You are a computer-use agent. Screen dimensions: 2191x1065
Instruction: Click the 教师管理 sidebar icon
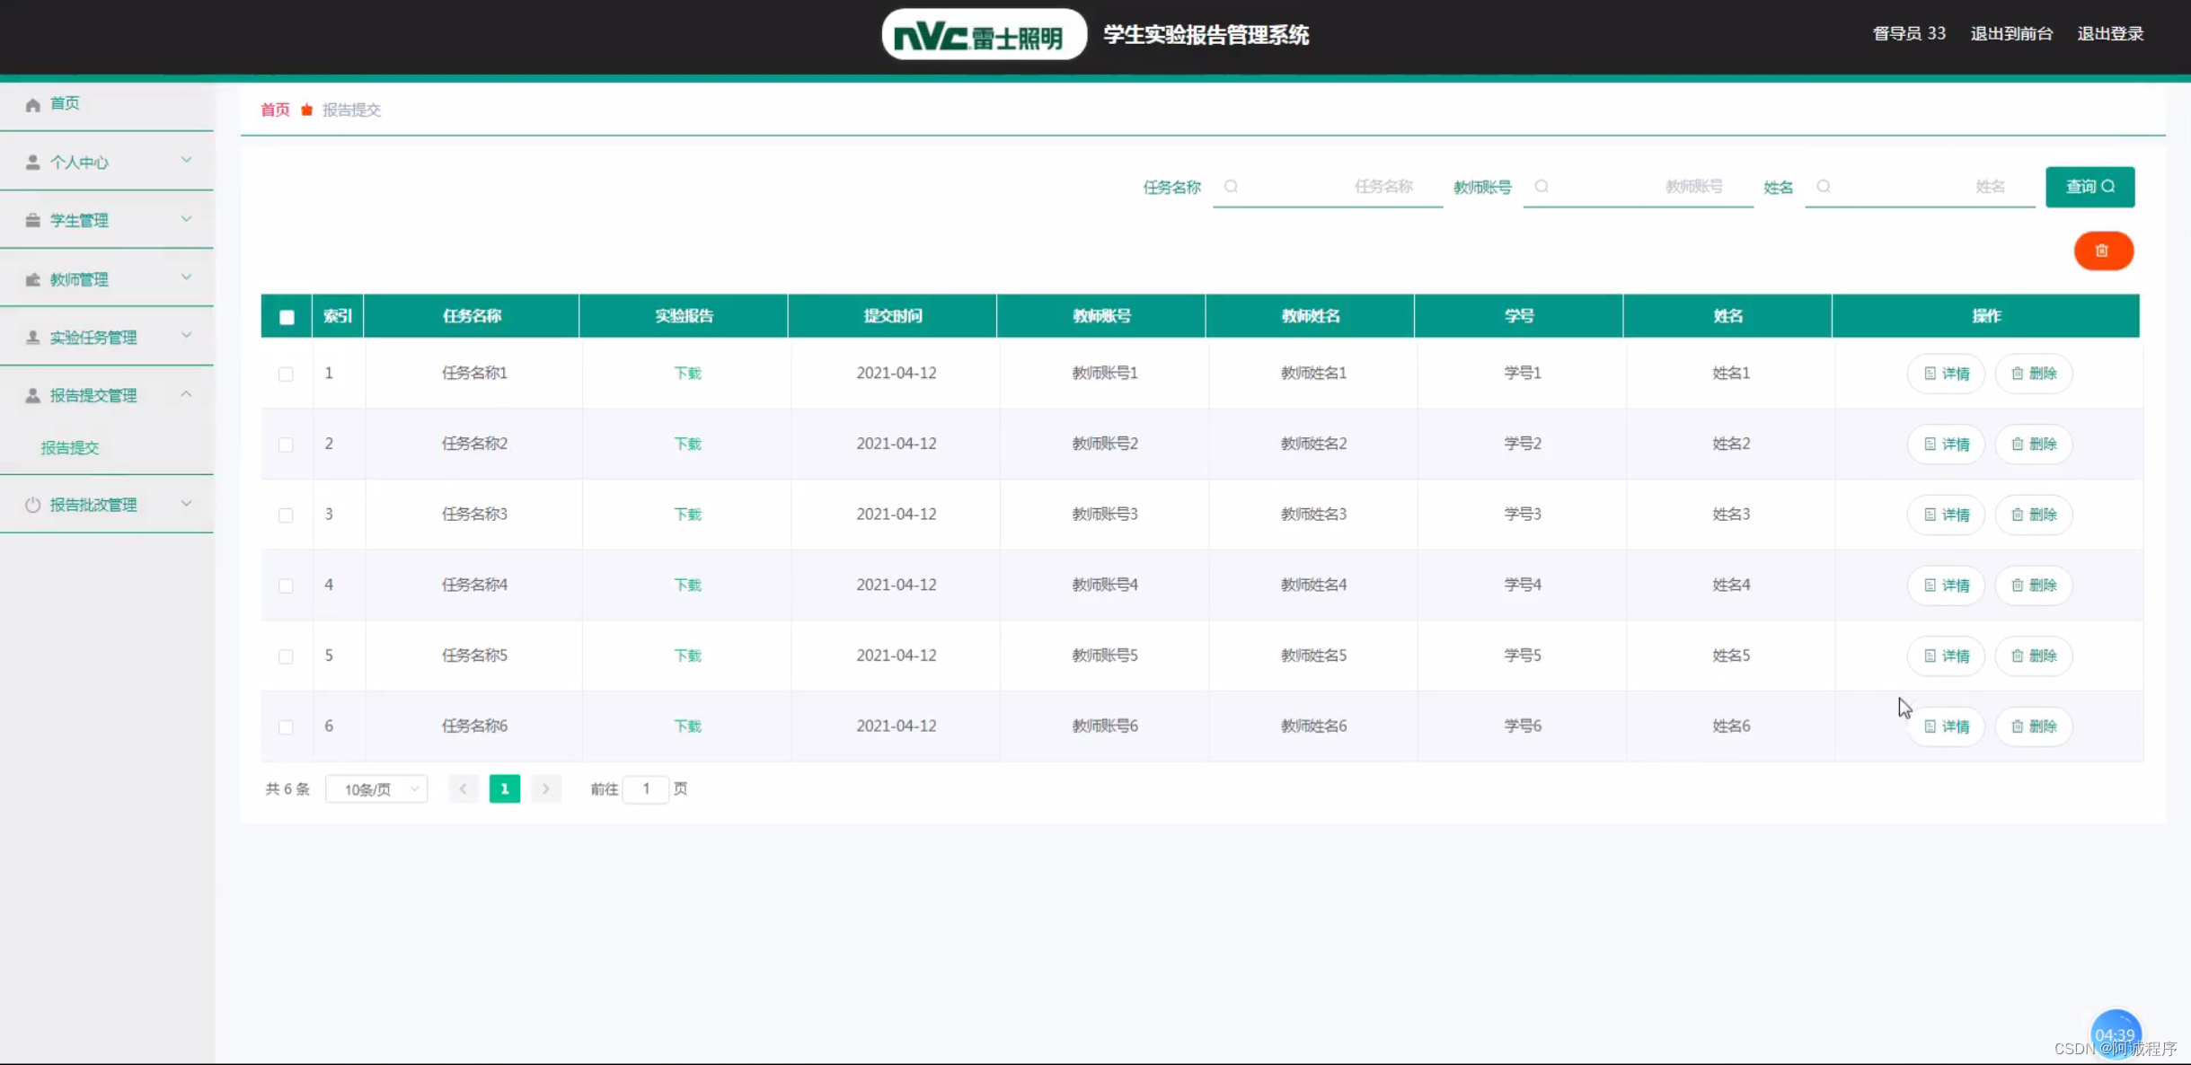(33, 279)
